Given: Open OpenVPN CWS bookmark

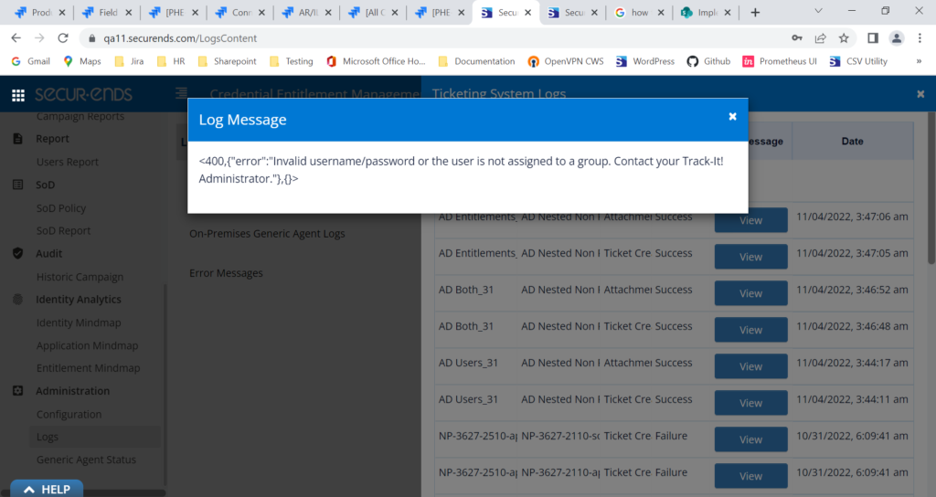Looking at the screenshot, I should point(566,61).
